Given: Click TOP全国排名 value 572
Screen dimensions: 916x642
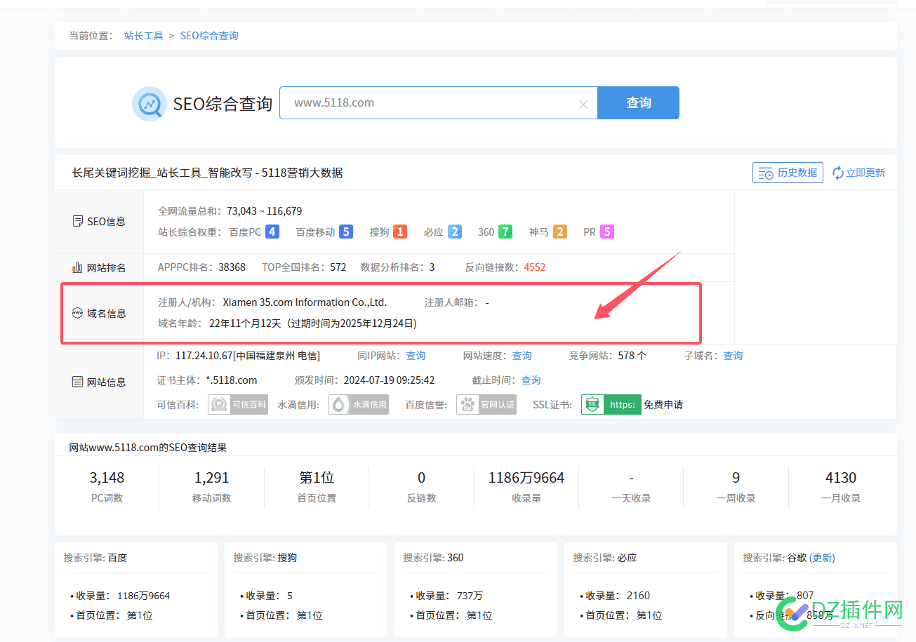Looking at the screenshot, I should 338,267.
